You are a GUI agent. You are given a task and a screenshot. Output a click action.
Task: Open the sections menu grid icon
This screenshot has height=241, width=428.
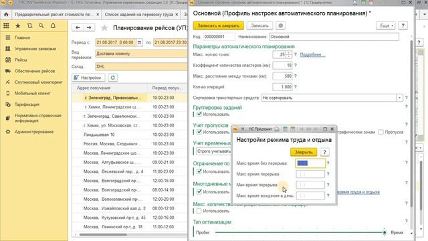point(6,25)
